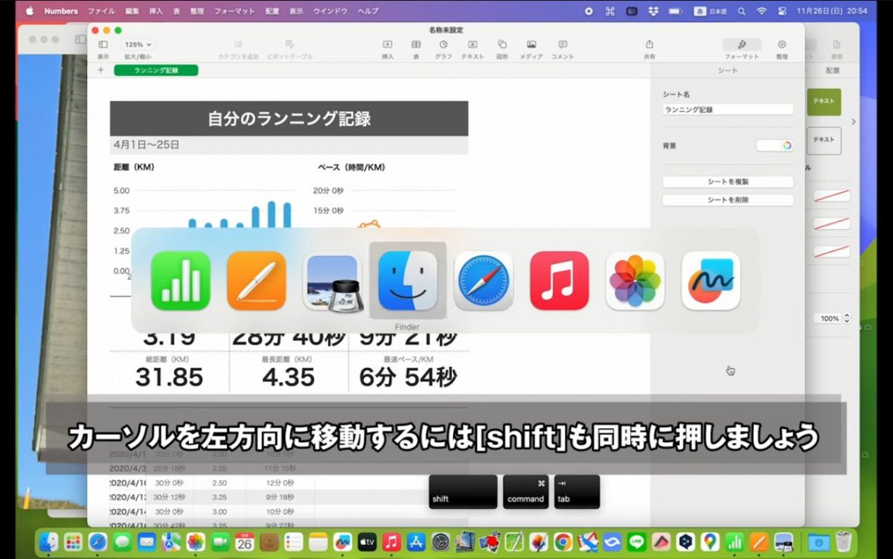The height and width of the screenshot is (559, 893).
Task: Open App Store from the Dock
Action: [417, 541]
